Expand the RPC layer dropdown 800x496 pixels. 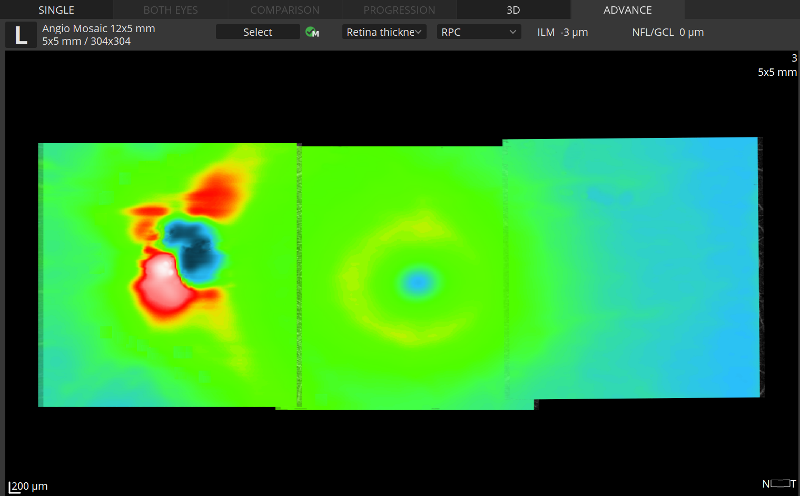[x=479, y=32]
